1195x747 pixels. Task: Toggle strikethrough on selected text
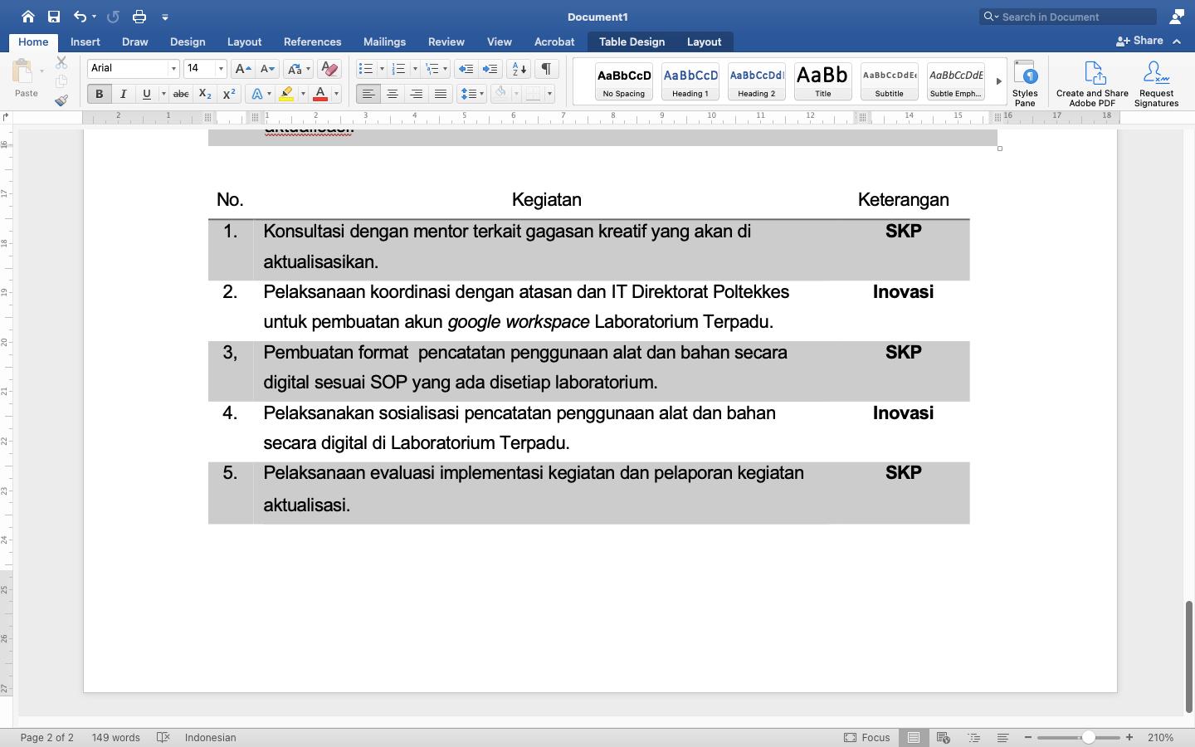click(181, 94)
